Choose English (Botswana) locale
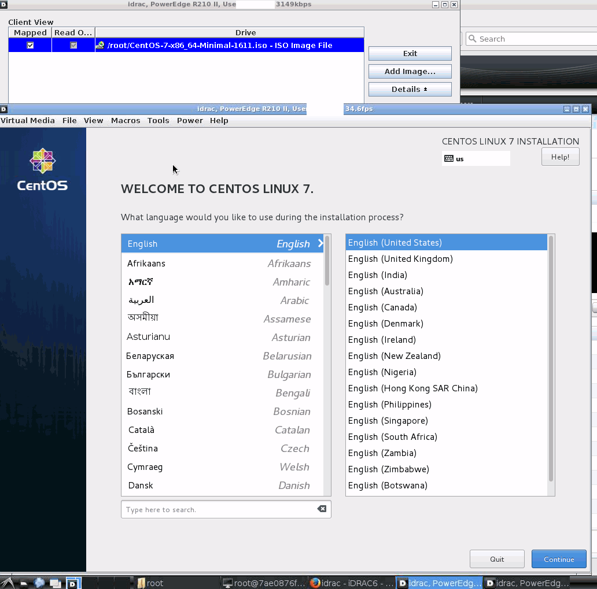The height and width of the screenshot is (589, 597). click(x=446, y=485)
